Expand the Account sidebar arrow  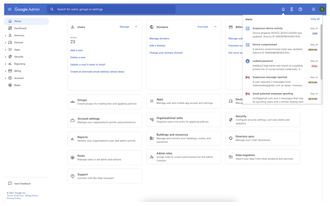coord(5,78)
